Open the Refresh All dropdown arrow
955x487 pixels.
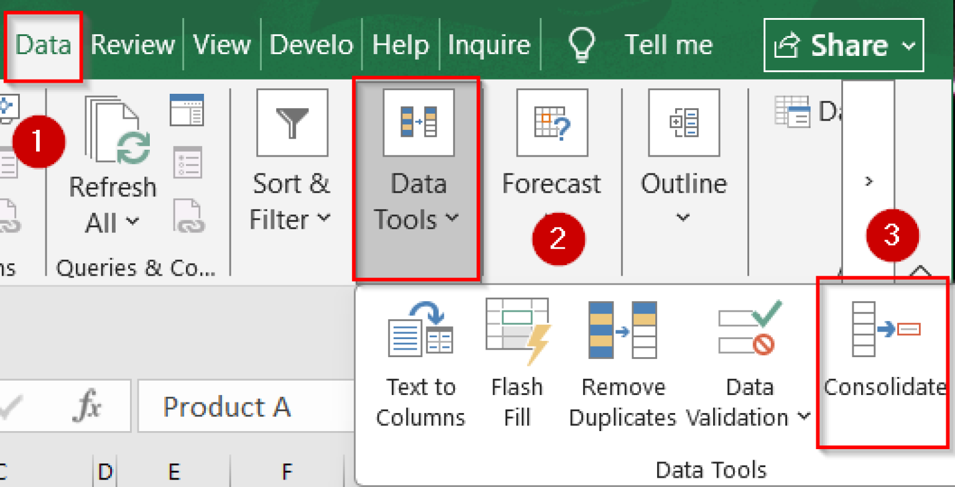(132, 221)
